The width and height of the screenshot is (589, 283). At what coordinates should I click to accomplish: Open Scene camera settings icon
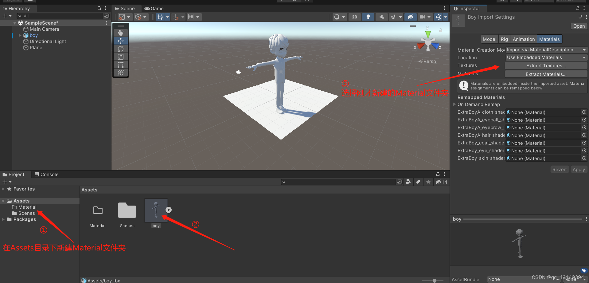pos(423,17)
